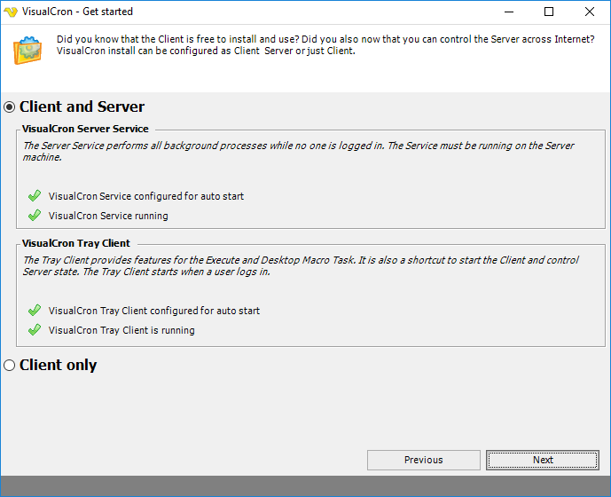This screenshot has height=497, width=611.
Task: Click the 'VisualCron Tray Client' group heading
Action: (x=76, y=243)
